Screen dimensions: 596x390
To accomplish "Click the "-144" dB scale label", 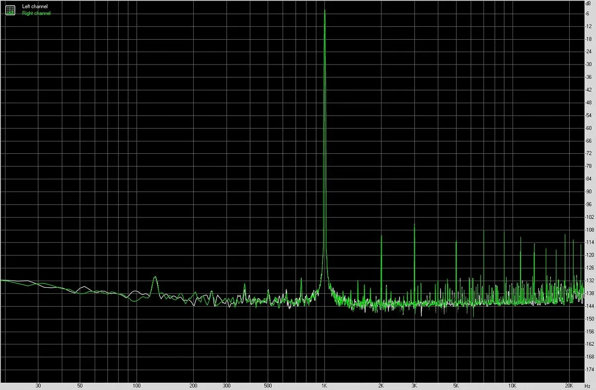I will pos(590,306).
